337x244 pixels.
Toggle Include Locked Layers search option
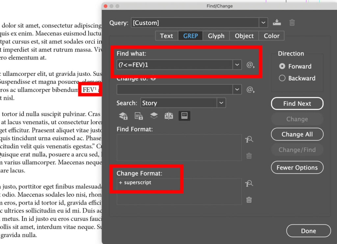click(123, 116)
